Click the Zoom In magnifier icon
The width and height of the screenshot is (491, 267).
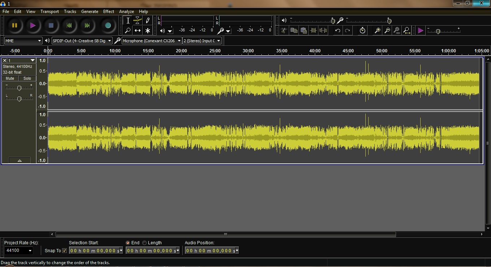pos(377,31)
